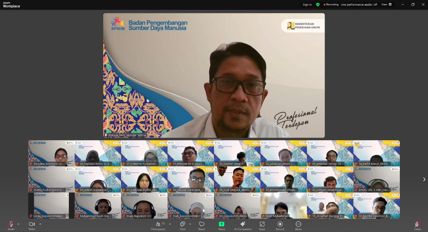Select Linda_Bapekom8Maka video tile
This screenshot has height=232, width=428.
pyautogui.click(x=51, y=206)
